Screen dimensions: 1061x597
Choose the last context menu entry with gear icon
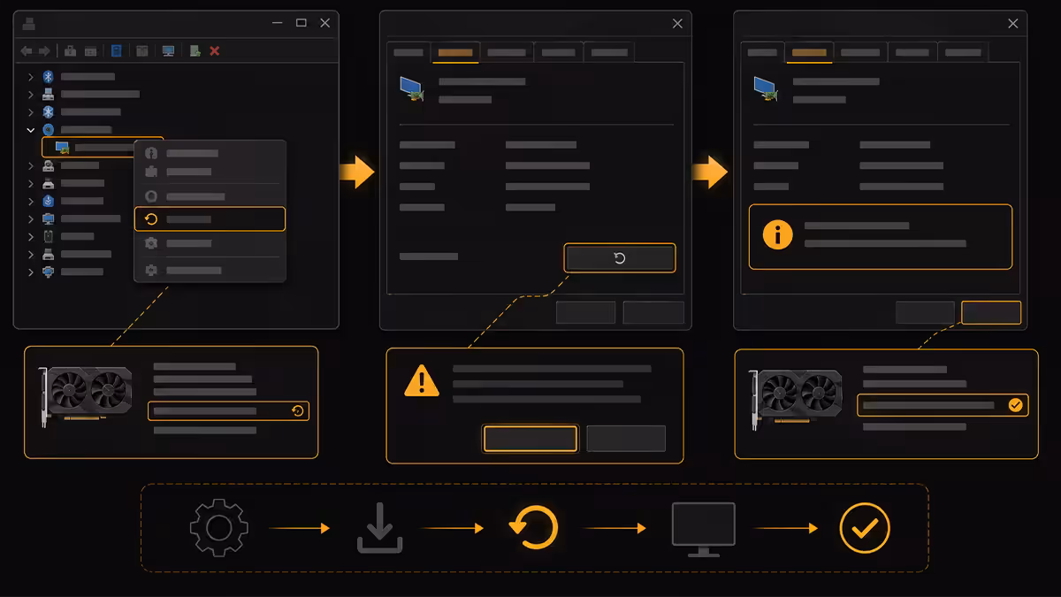coord(210,270)
